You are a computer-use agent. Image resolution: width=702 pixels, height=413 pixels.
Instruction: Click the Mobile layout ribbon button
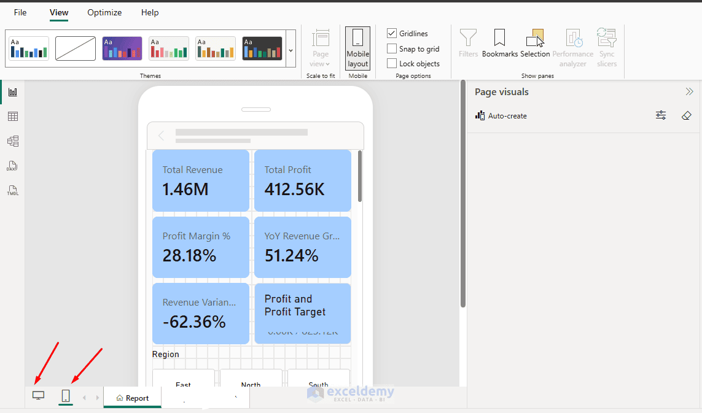click(x=357, y=48)
